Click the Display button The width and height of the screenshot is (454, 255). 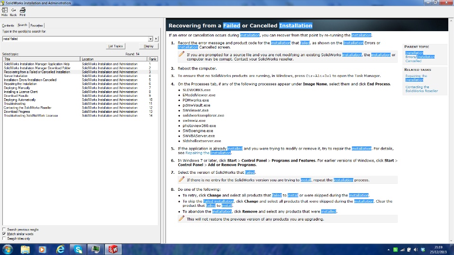pyautogui.click(x=148, y=46)
